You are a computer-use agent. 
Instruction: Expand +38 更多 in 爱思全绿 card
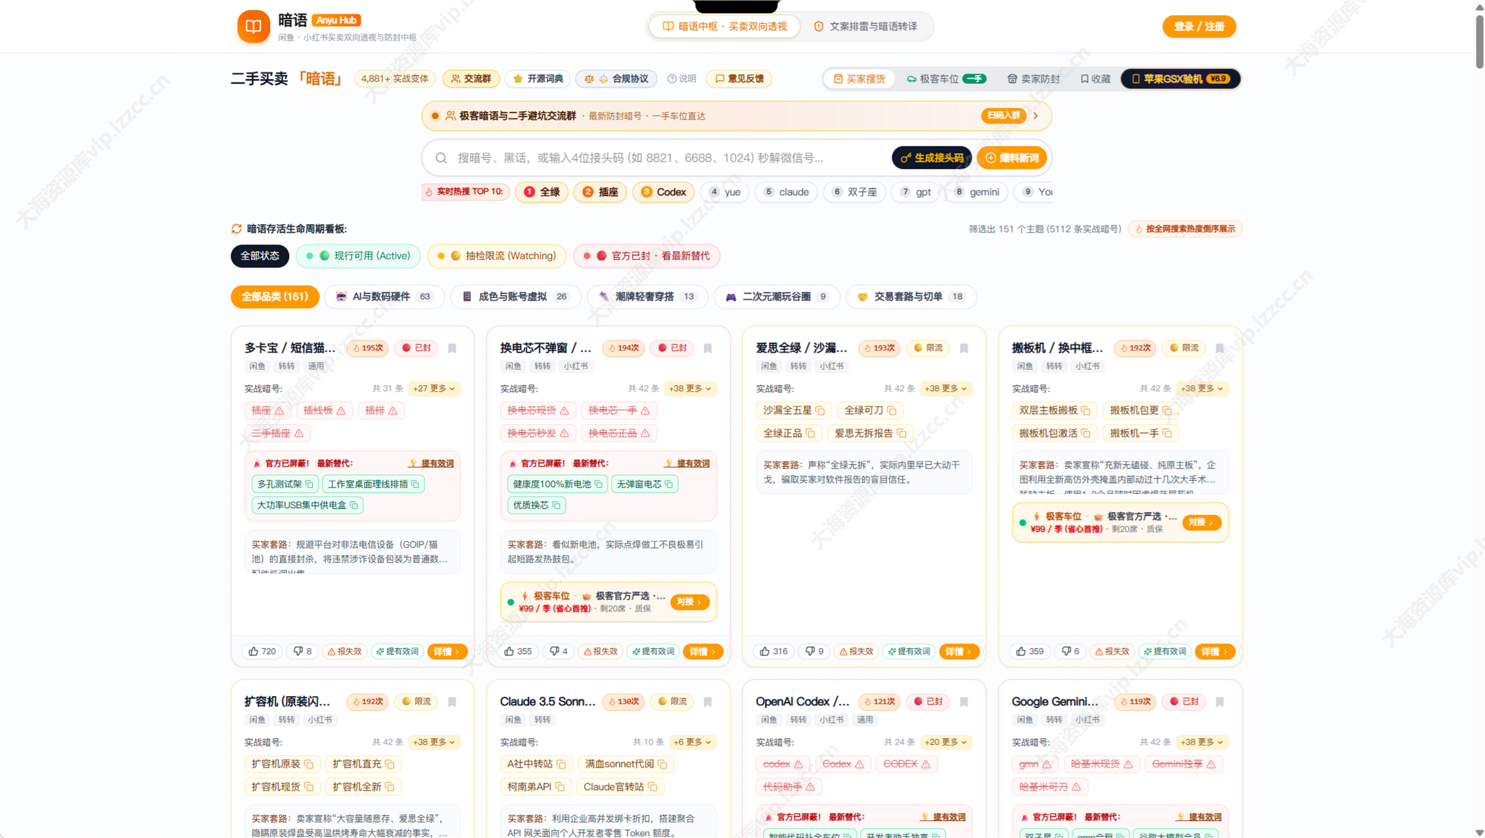point(946,388)
